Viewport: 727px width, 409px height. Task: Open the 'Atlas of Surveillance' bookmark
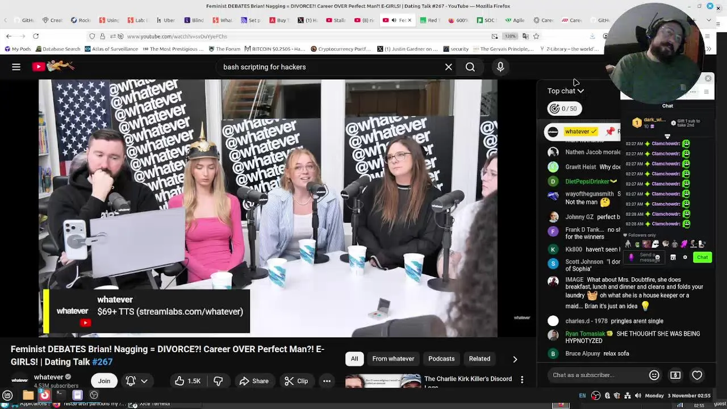(111, 49)
